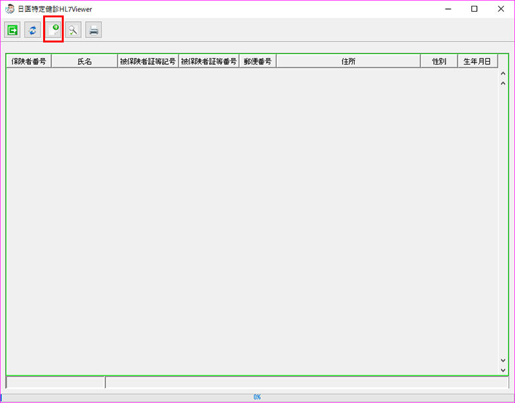
Task: Sort by 性別 column header
Action: [x=439, y=61]
